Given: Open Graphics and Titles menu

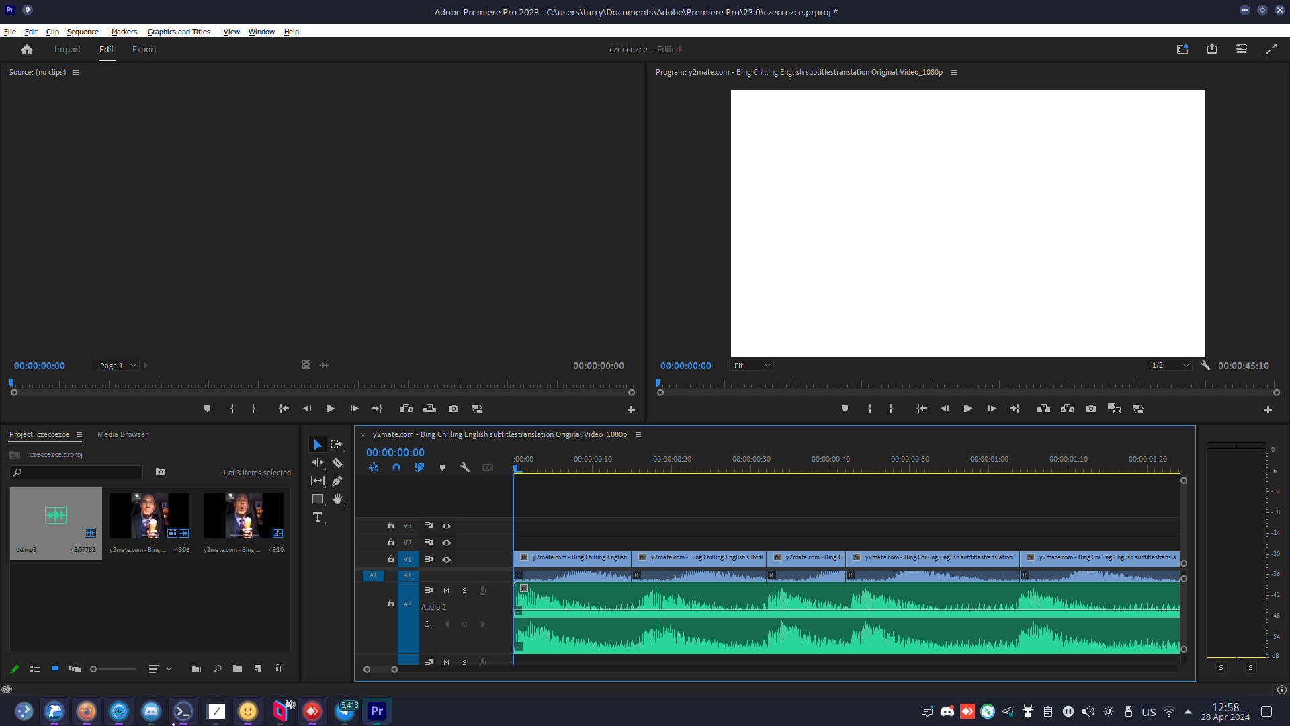Looking at the screenshot, I should [179, 32].
